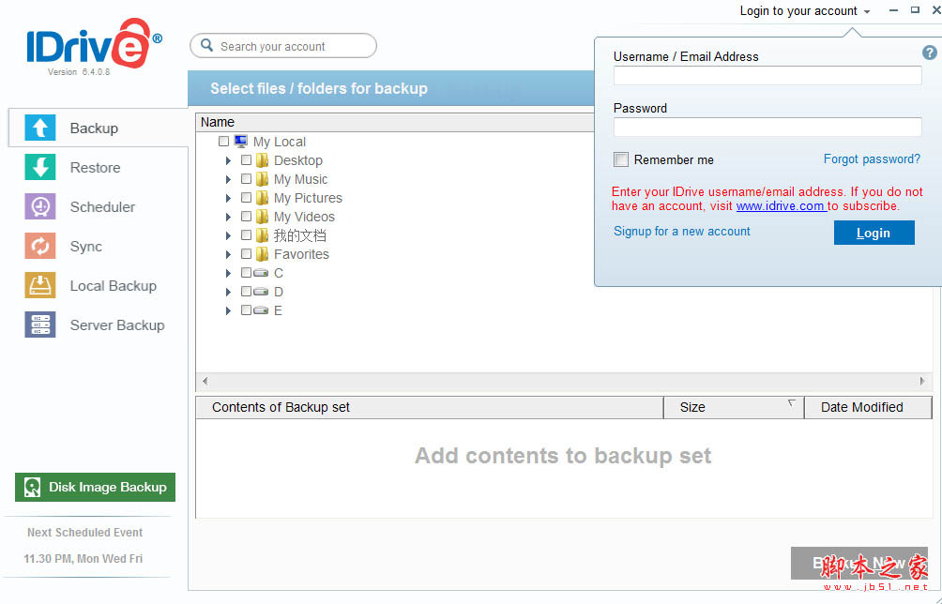Click the E drive icon
This screenshot has height=604, width=942.
pos(261,310)
